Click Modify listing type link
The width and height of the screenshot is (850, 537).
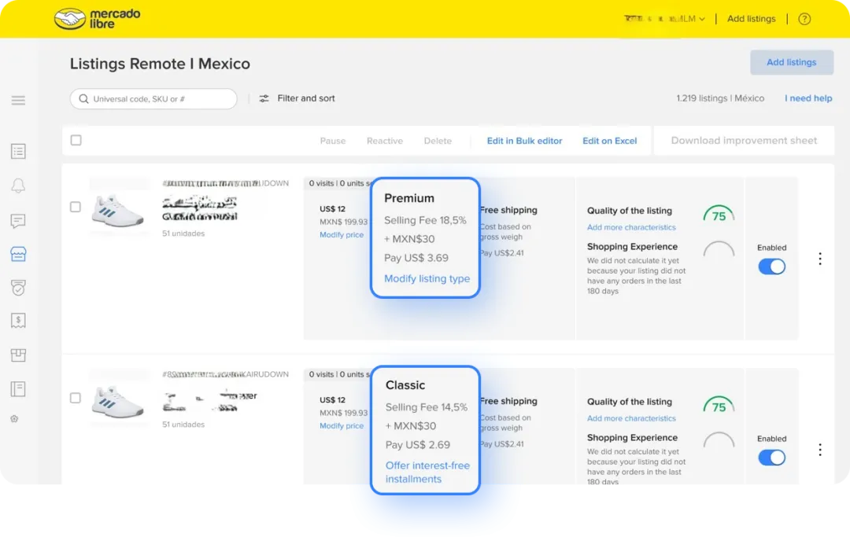tap(427, 278)
